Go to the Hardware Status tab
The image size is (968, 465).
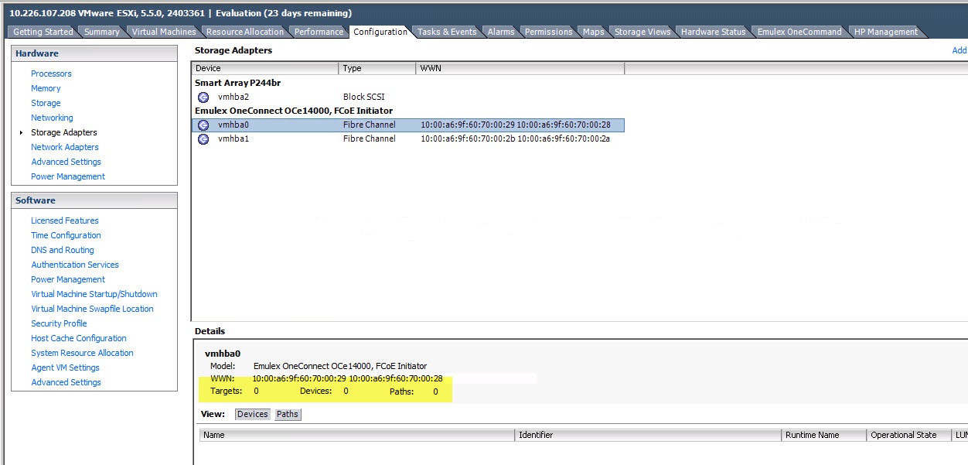point(713,32)
